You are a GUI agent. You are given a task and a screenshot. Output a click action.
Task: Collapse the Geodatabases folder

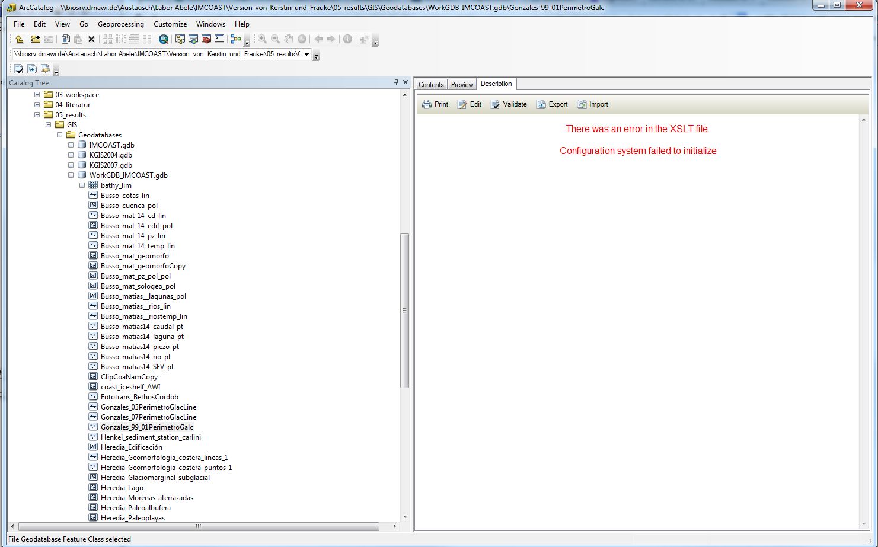59,135
